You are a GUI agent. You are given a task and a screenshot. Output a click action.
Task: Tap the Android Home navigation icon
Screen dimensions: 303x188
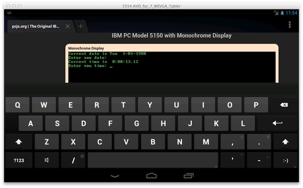[x=151, y=175]
